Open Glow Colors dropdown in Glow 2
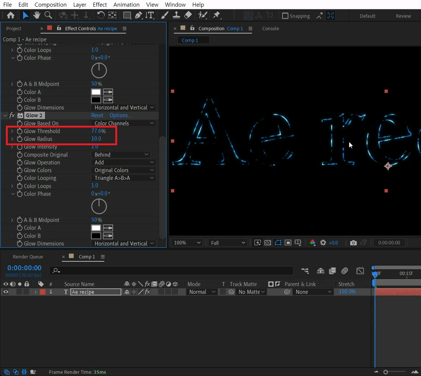 click(124, 170)
